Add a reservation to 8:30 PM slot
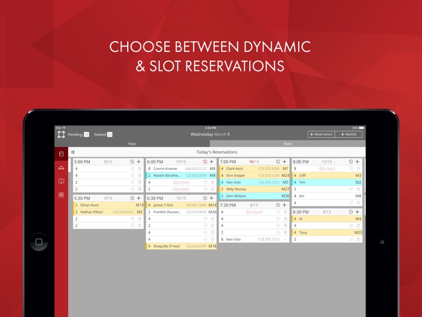The height and width of the screenshot is (317, 422). point(357,212)
